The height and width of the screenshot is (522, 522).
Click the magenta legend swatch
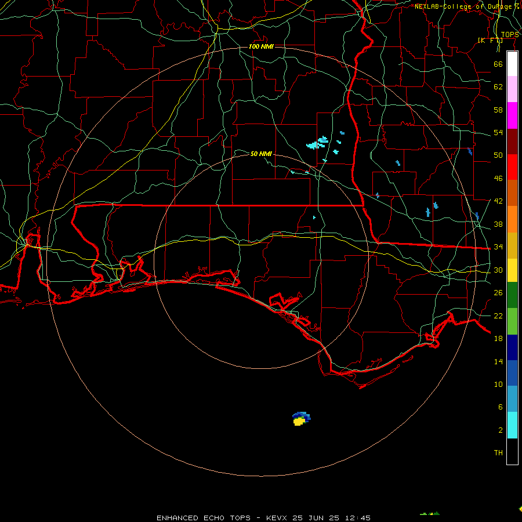pyautogui.click(x=512, y=115)
